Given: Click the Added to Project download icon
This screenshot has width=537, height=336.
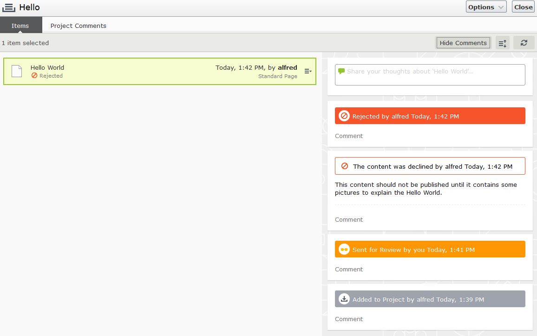Looking at the screenshot, I should (344, 299).
